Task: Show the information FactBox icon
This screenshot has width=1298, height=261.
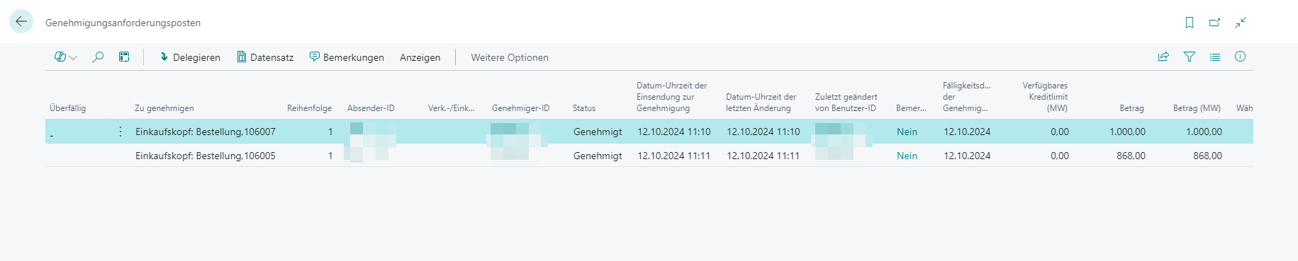Action: tap(1240, 57)
